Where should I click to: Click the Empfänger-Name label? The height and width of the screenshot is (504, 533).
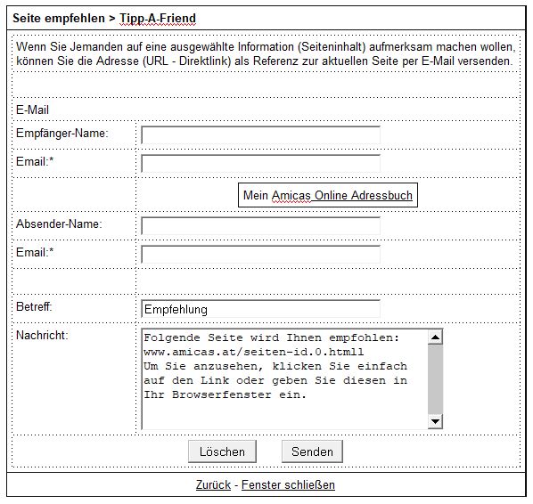[x=61, y=134]
